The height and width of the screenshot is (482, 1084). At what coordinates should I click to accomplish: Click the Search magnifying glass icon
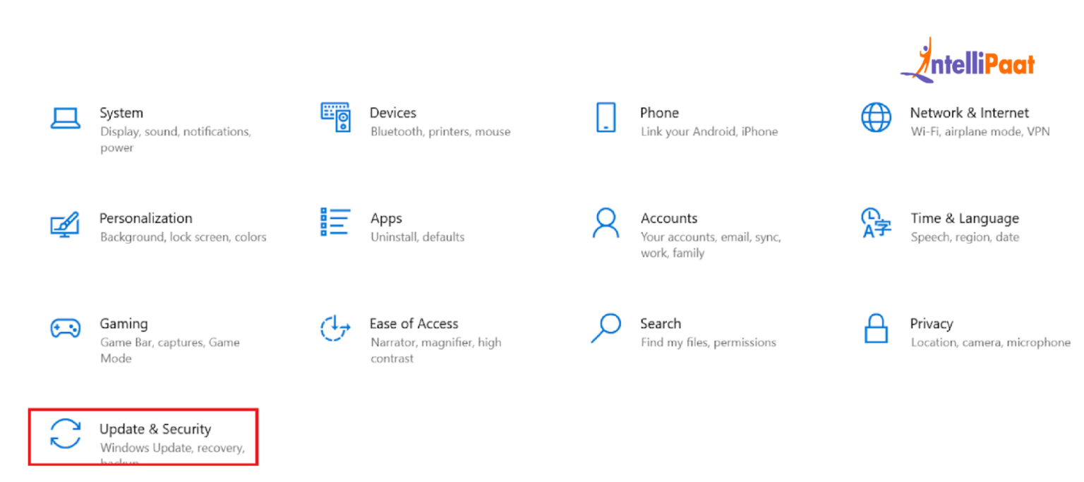(x=606, y=328)
